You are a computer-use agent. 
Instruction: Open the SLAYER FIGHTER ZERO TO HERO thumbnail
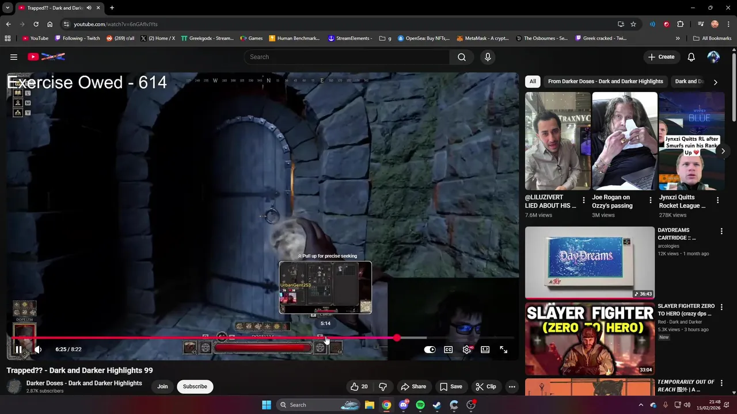pos(590,339)
